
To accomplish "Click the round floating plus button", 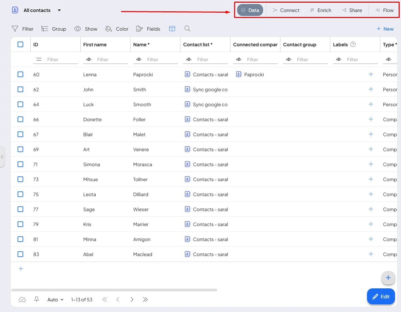I will (388, 278).
